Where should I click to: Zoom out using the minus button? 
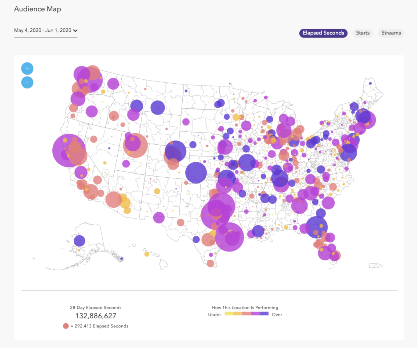(27, 83)
